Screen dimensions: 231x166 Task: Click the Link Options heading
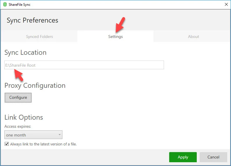[x=24, y=118]
